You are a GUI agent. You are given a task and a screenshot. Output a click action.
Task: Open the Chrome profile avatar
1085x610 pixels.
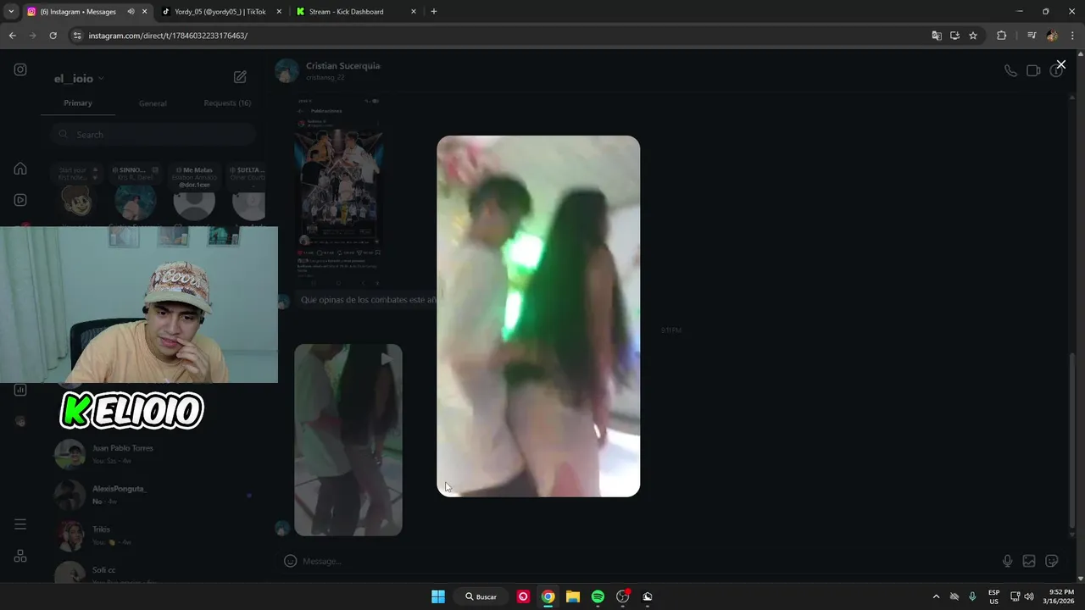pyautogui.click(x=1052, y=36)
